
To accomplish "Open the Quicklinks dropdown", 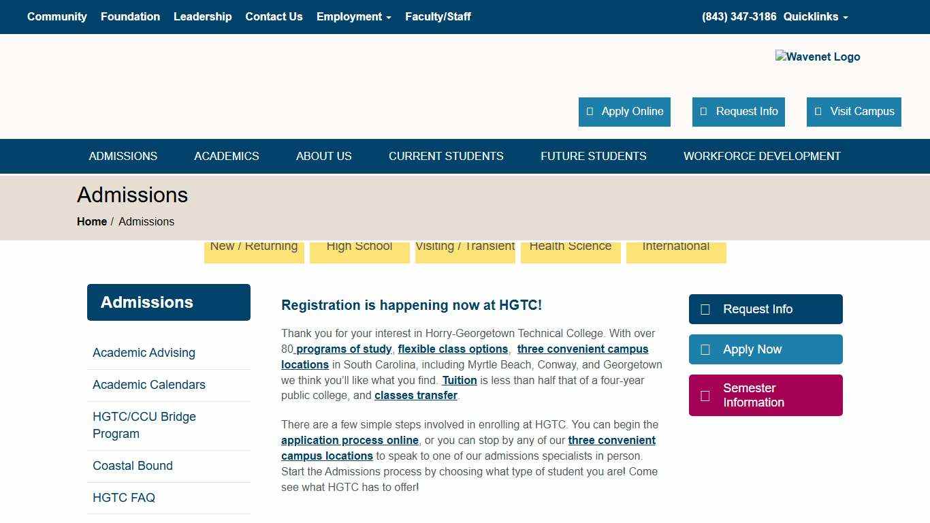I will (815, 16).
